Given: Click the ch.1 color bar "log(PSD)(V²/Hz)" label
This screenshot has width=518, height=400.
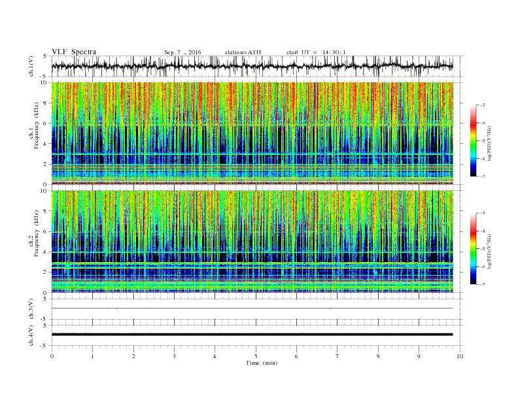Looking at the screenshot, I should (x=489, y=143).
